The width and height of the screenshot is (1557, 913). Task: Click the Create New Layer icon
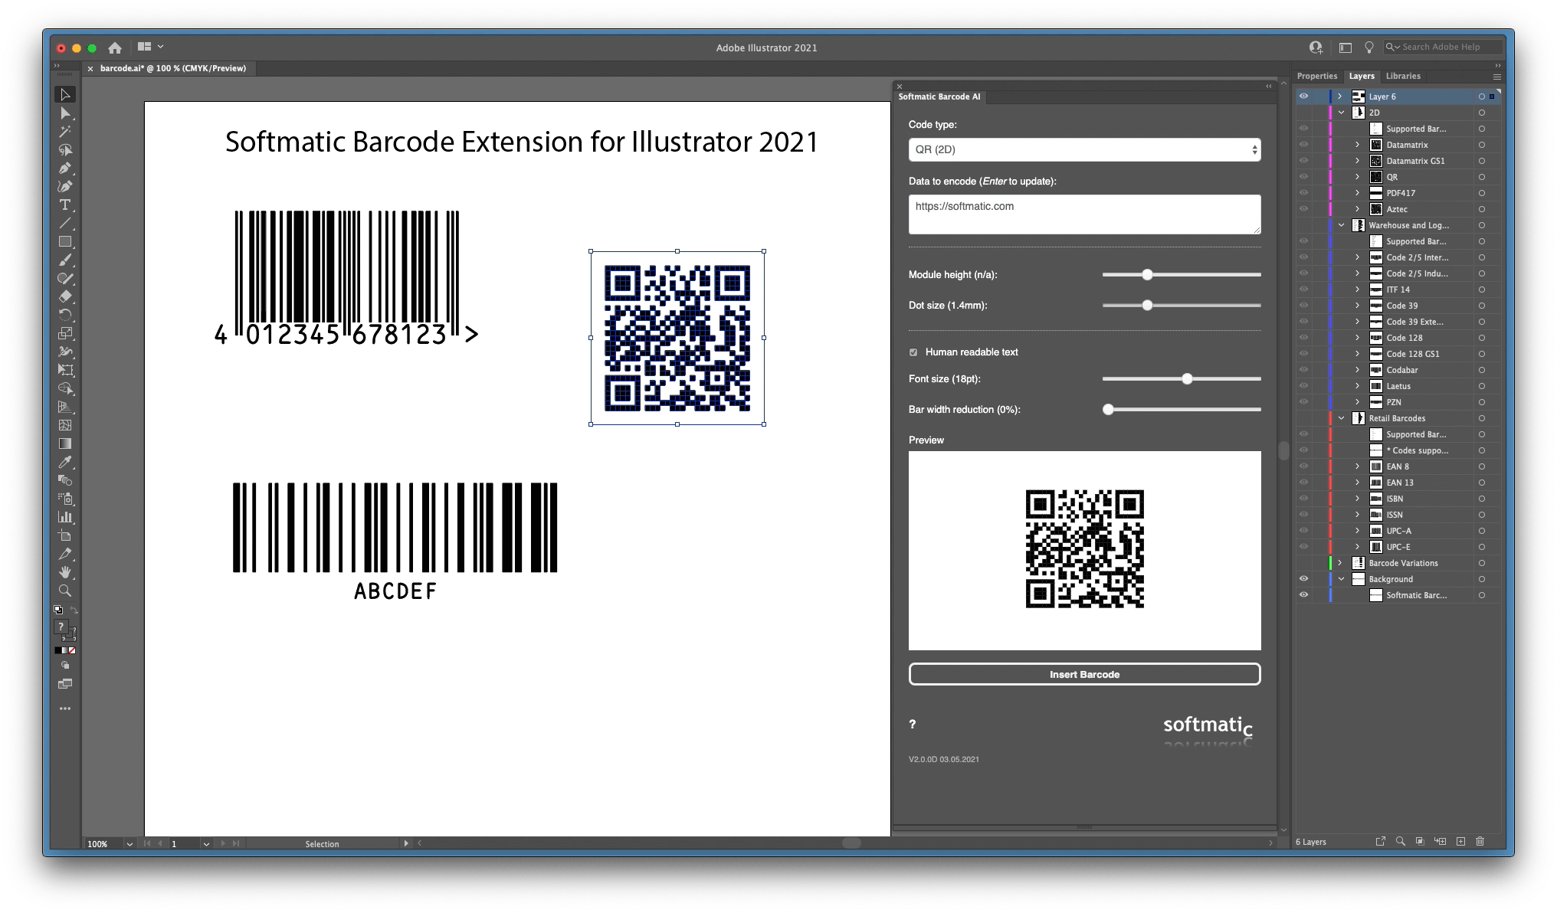[x=1460, y=842]
